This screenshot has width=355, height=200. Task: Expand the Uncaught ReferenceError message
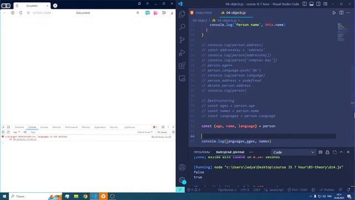pos(6,137)
